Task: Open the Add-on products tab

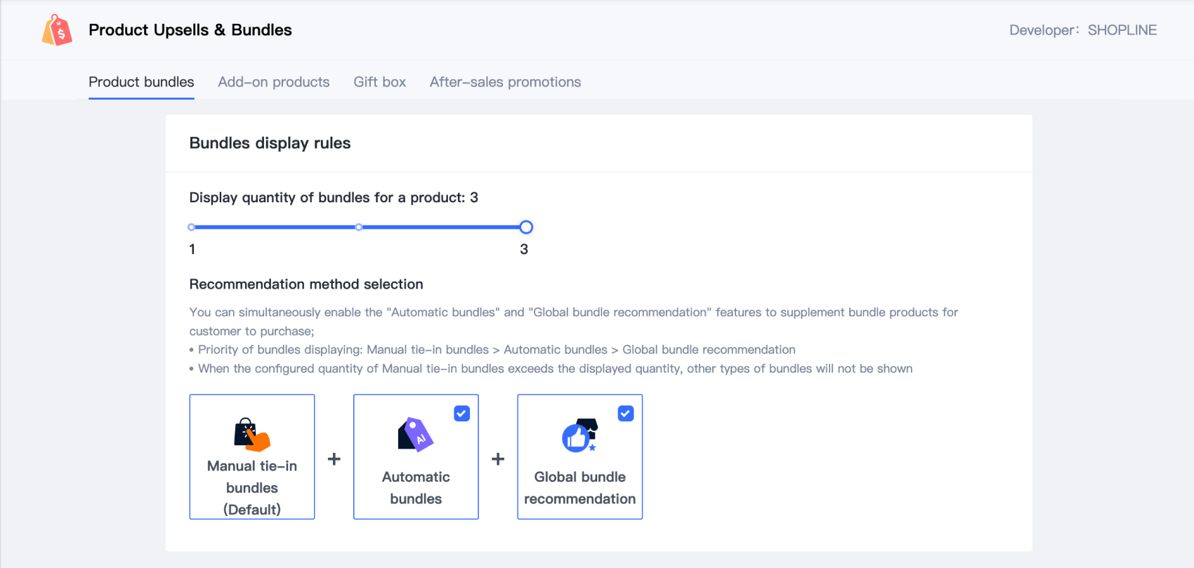Action: click(273, 82)
